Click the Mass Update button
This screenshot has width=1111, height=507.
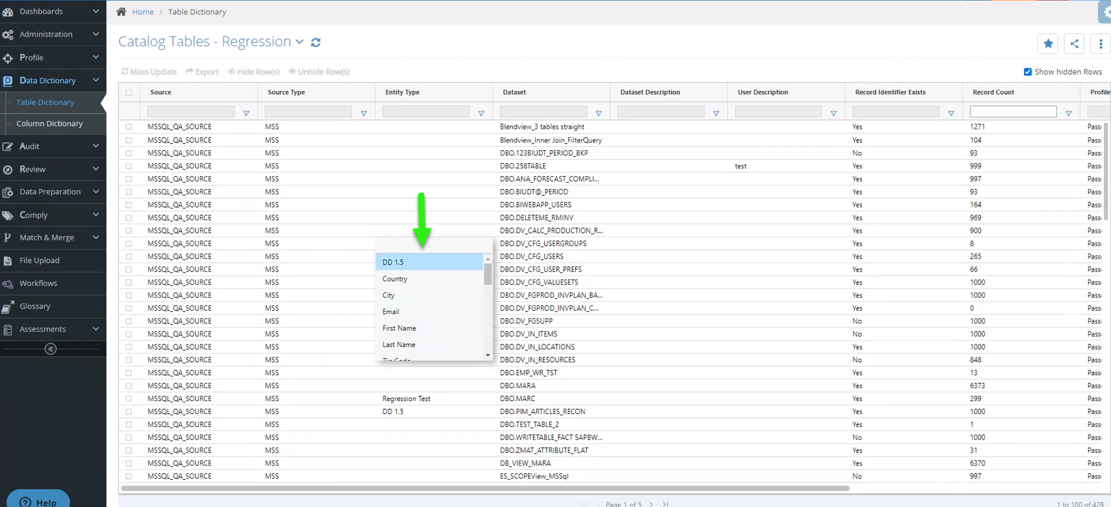tap(149, 71)
